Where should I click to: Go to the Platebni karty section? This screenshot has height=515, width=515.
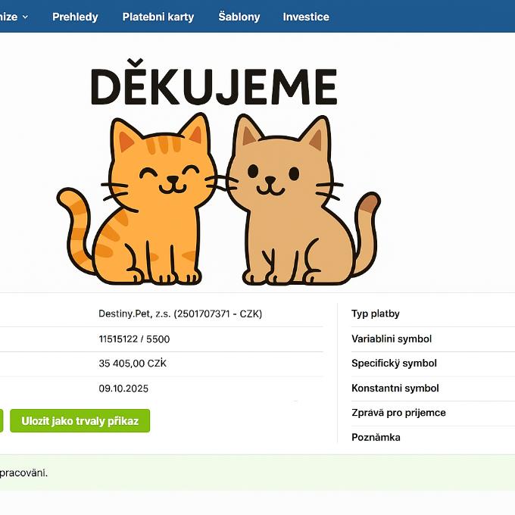click(158, 17)
